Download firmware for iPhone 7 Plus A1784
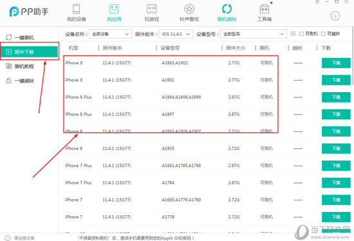The width and height of the screenshot is (354, 241). point(336,182)
